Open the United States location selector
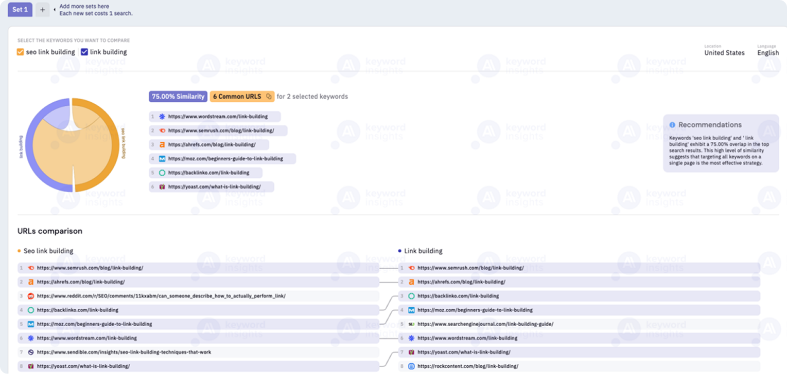Image resolution: width=787 pixels, height=374 pixels. [x=724, y=53]
